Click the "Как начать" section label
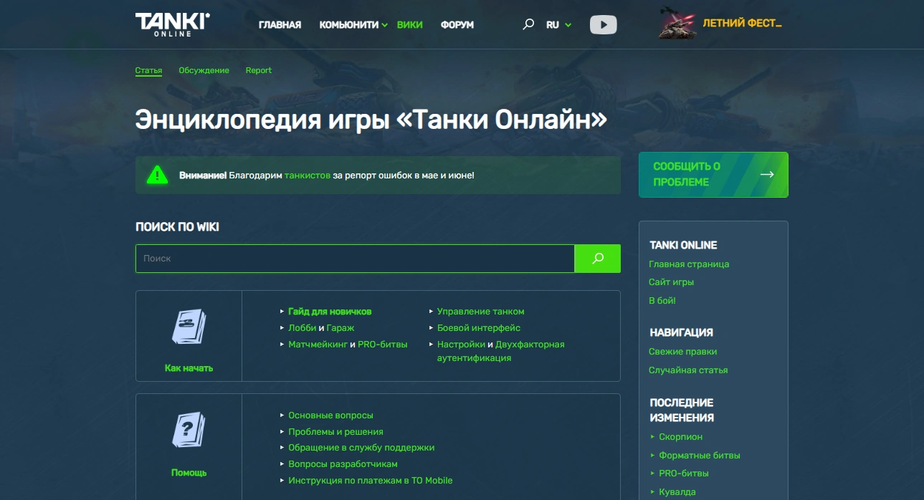 (x=189, y=368)
